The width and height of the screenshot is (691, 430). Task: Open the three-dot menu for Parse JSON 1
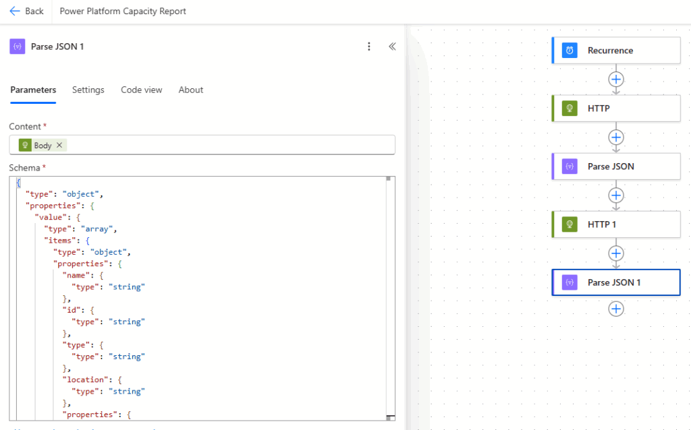click(368, 47)
